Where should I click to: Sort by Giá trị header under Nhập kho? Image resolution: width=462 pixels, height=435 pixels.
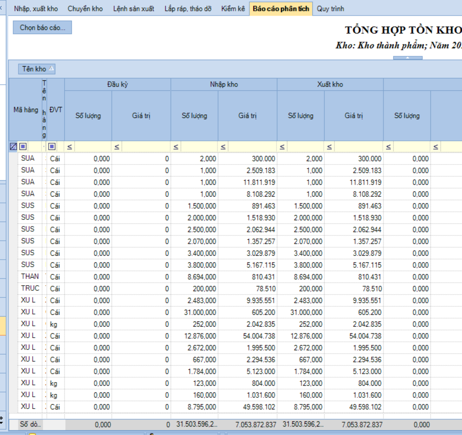[248, 116]
